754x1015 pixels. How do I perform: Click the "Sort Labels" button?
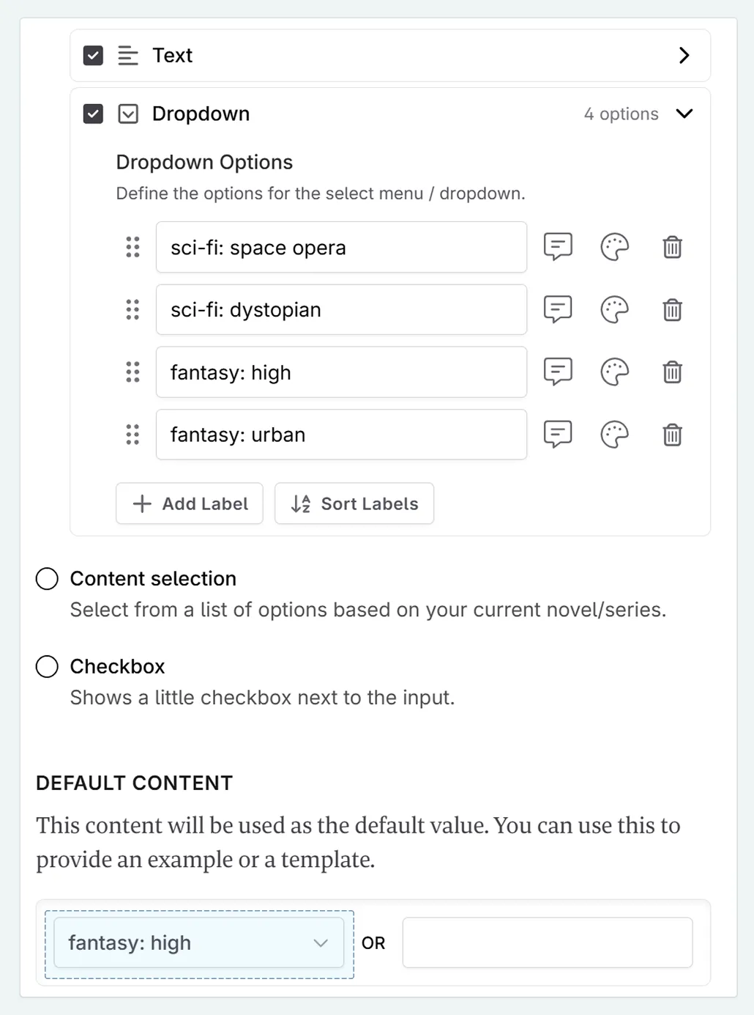tap(354, 503)
